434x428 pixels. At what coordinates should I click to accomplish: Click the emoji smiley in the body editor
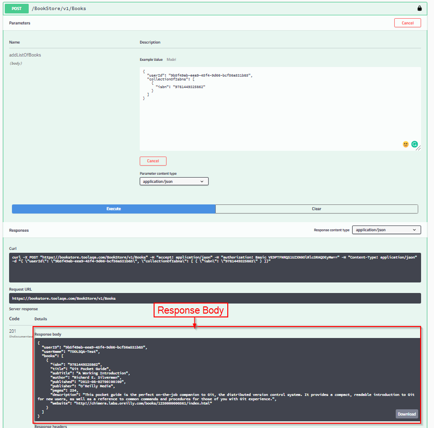[405, 144]
